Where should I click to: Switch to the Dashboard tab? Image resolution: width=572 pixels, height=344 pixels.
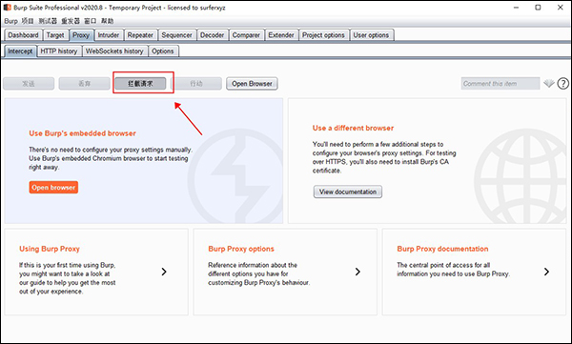(23, 35)
